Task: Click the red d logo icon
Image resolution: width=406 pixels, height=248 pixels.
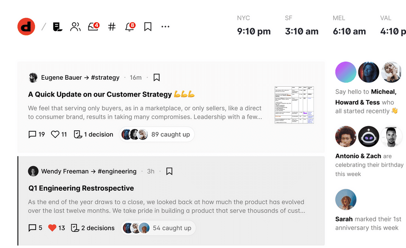Action: pyautogui.click(x=26, y=27)
